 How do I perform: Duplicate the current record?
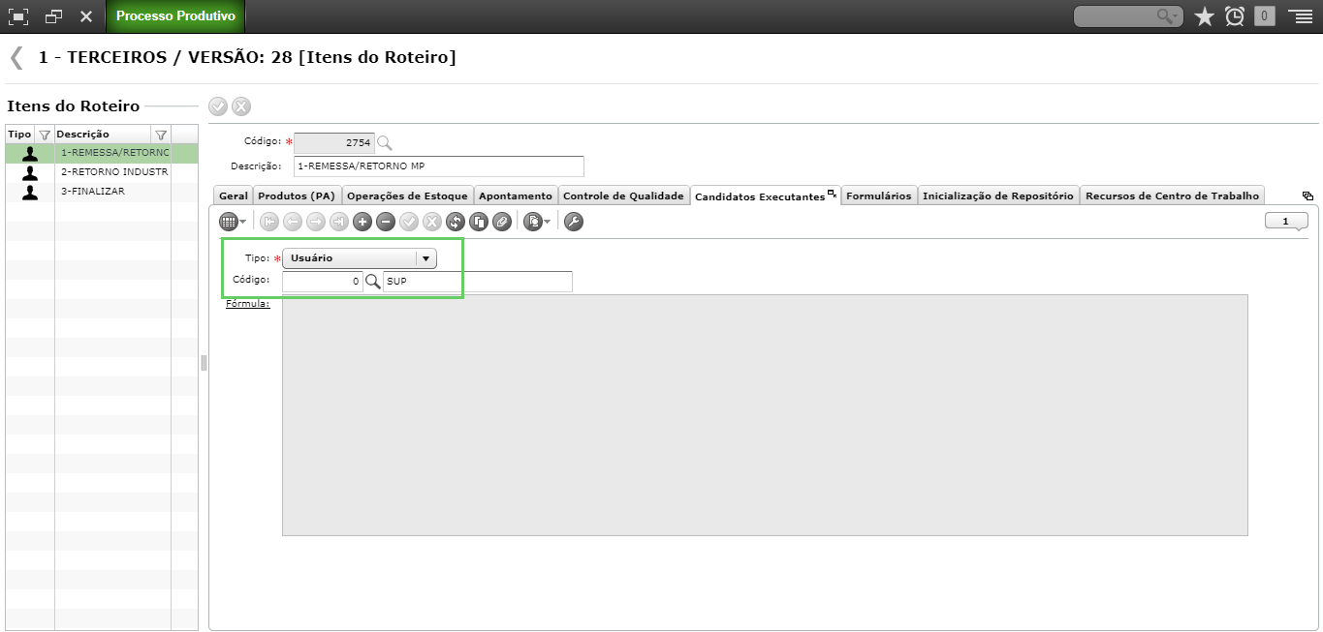click(478, 222)
